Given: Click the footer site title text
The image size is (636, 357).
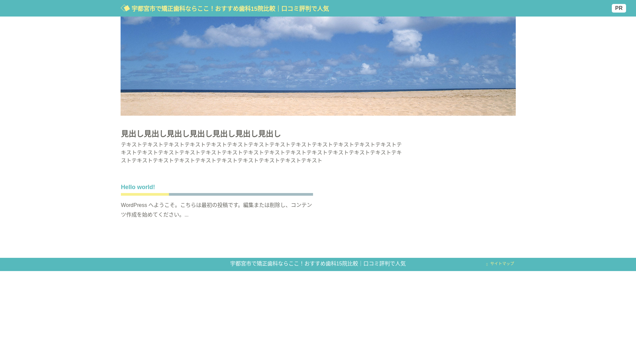Looking at the screenshot, I should (318, 264).
